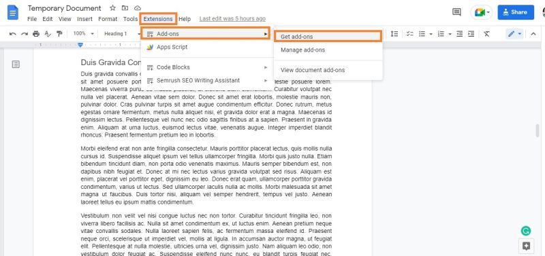Viewport: 545px width, 256px height.
Task: Check the cloud save status icon
Action: pos(138,8)
